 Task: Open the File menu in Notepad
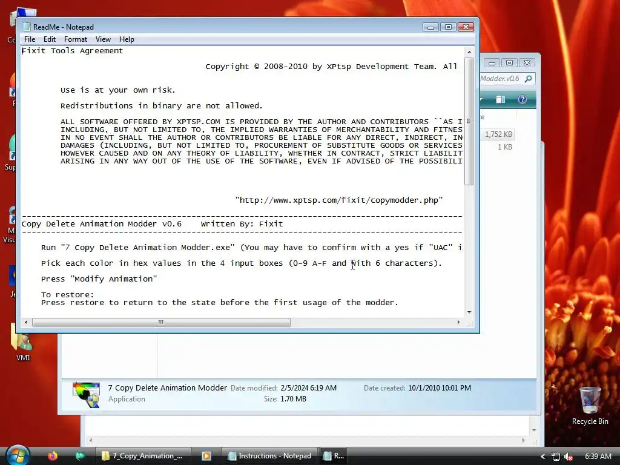30,39
